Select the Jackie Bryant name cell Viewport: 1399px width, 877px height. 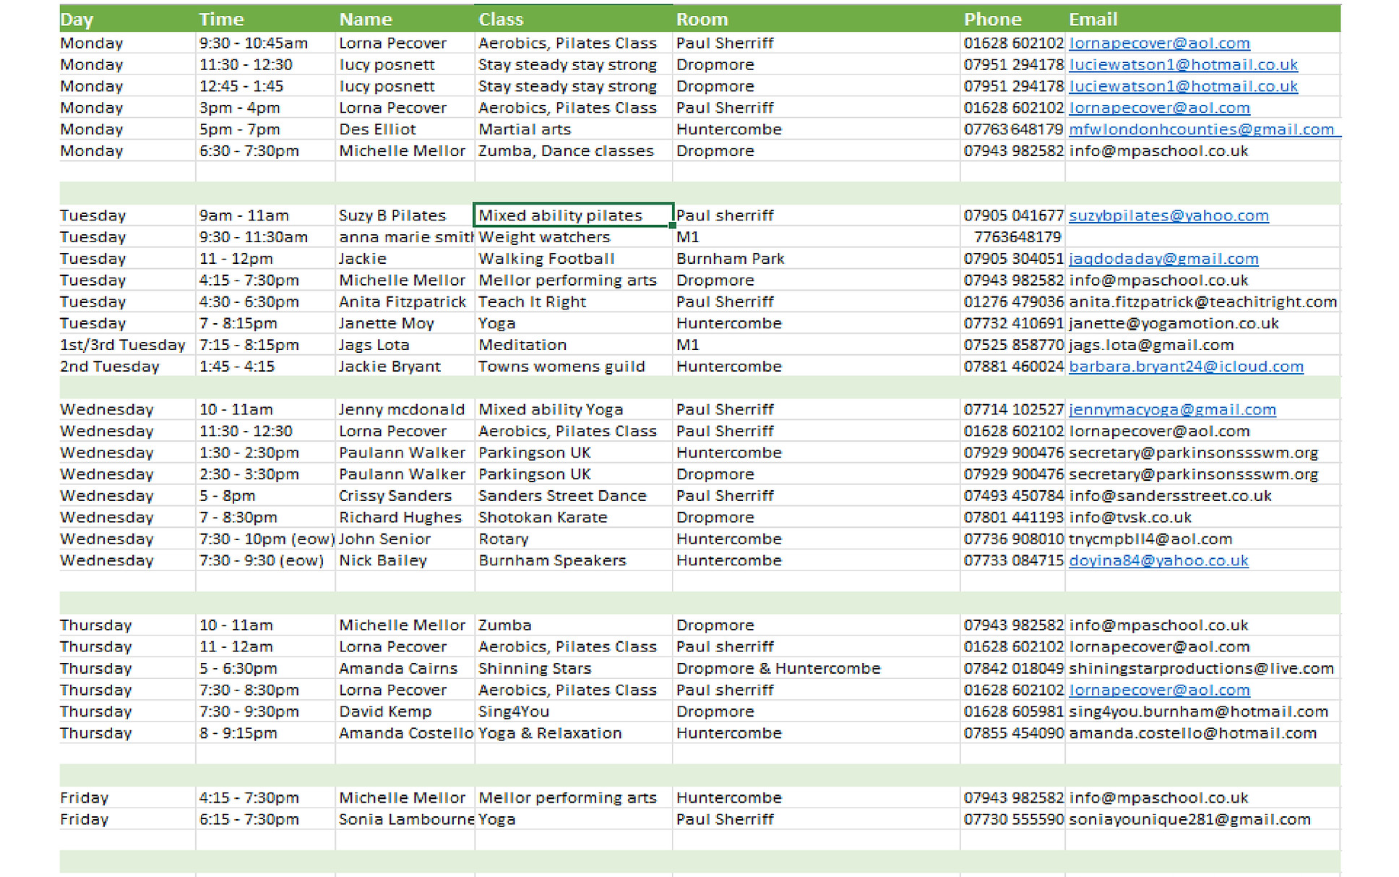tap(405, 367)
